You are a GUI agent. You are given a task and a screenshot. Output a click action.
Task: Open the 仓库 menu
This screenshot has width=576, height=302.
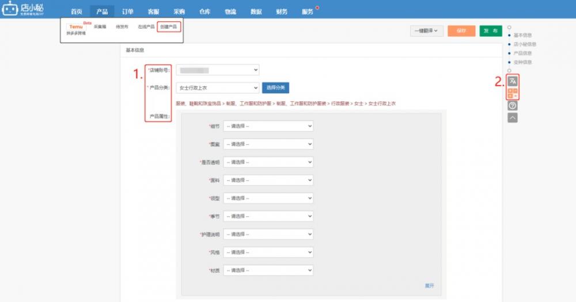[204, 12]
